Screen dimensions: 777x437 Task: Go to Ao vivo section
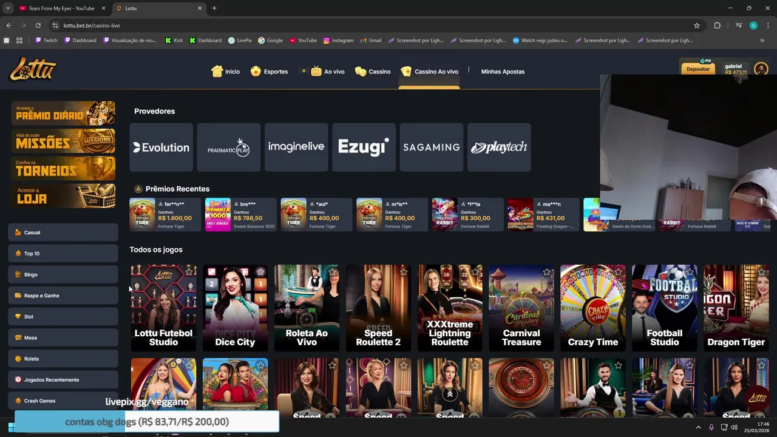[328, 71]
